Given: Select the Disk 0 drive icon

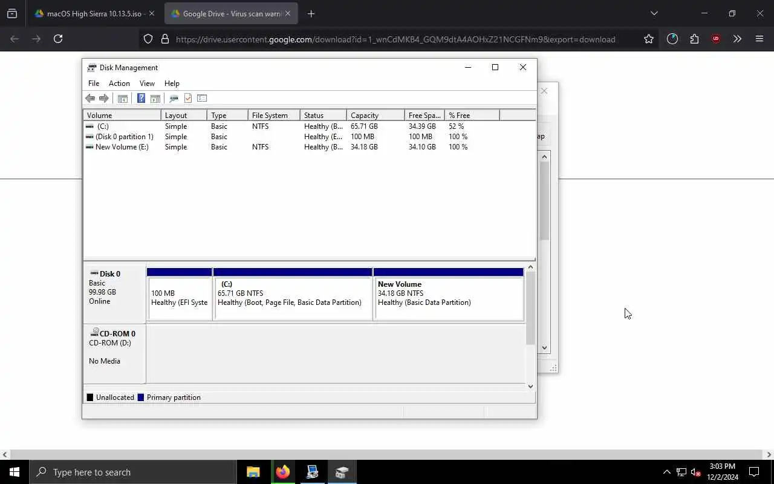Looking at the screenshot, I should coord(94,273).
